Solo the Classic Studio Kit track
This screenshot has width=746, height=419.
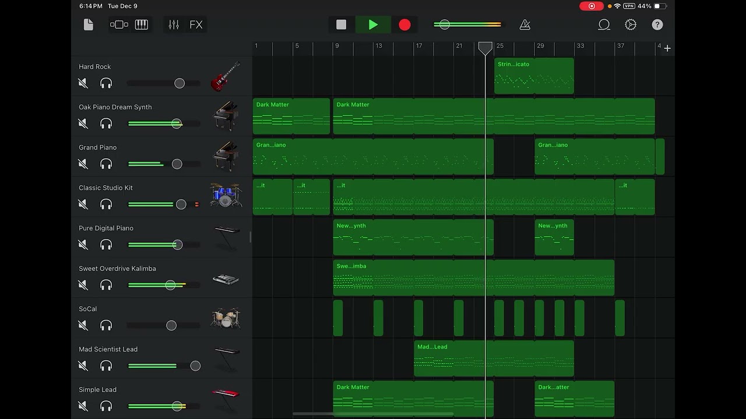point(106,204)
